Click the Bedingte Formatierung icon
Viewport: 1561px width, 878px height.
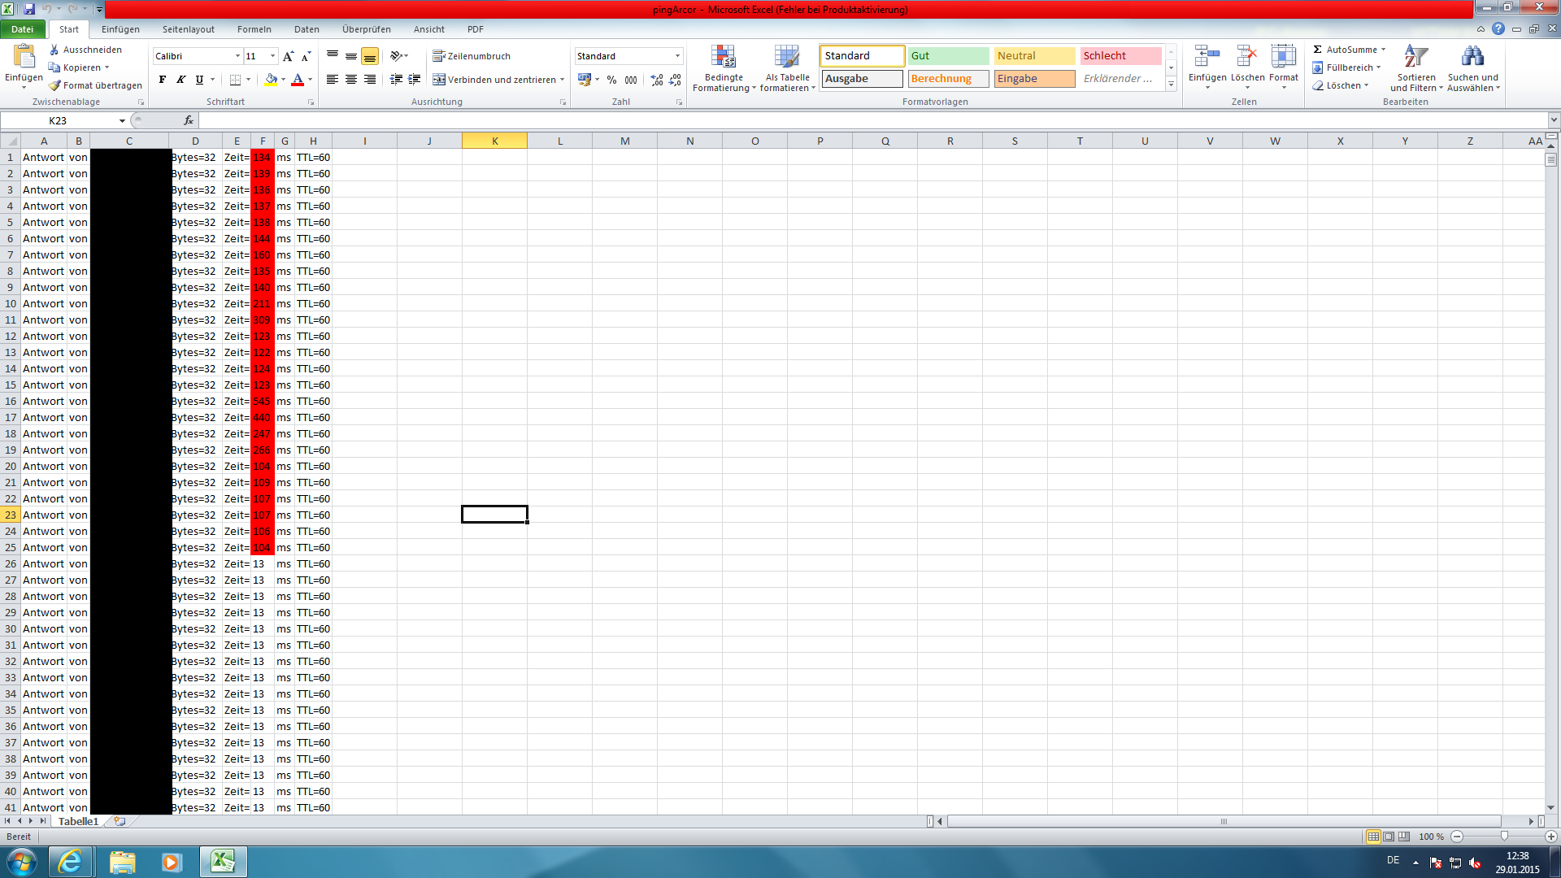723,57
